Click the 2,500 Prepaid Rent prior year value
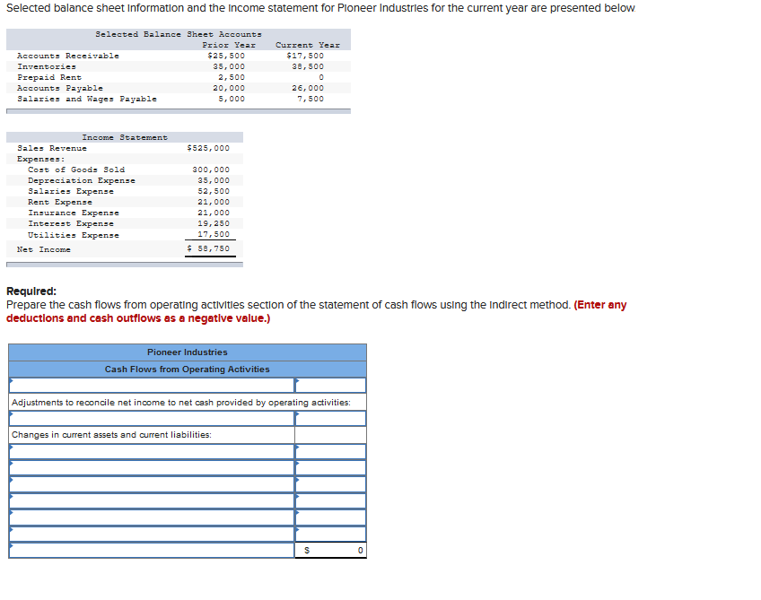The image size is (761, 600). point(232,77)
